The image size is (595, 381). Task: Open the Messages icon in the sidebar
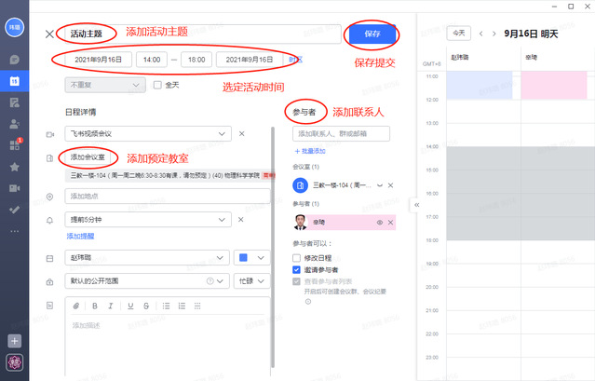[14, 59]
